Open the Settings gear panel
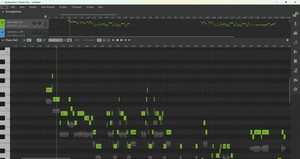 click(x=295, y=89)
